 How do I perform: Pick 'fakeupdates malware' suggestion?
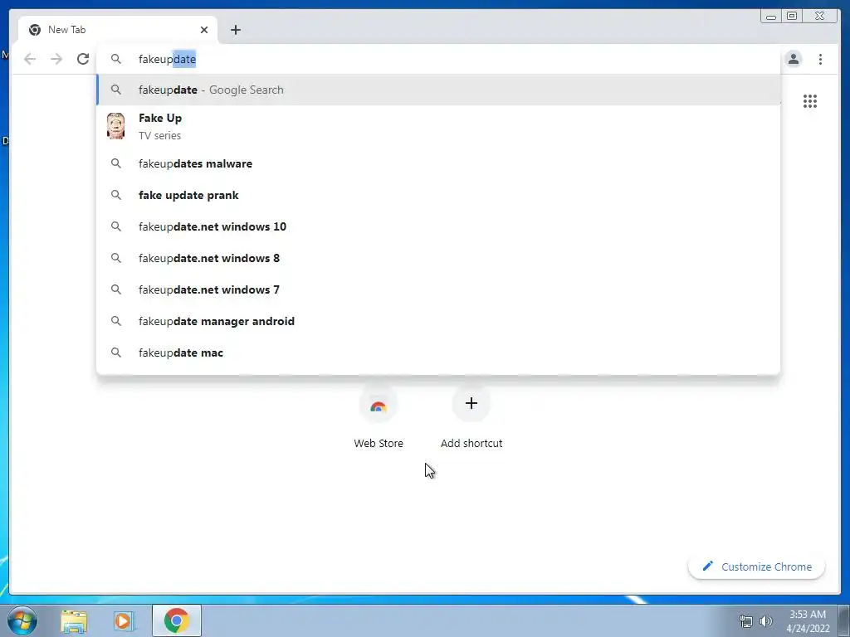(438, 163)
